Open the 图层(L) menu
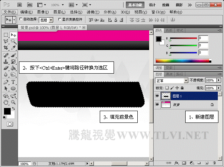Screen dimensions: 224x167 [59, 12]
